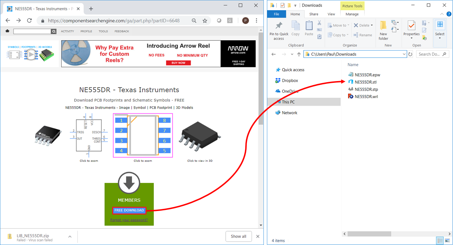Expand the Delete dropdown arrow
453x245 pixels.
coord(372,25)
